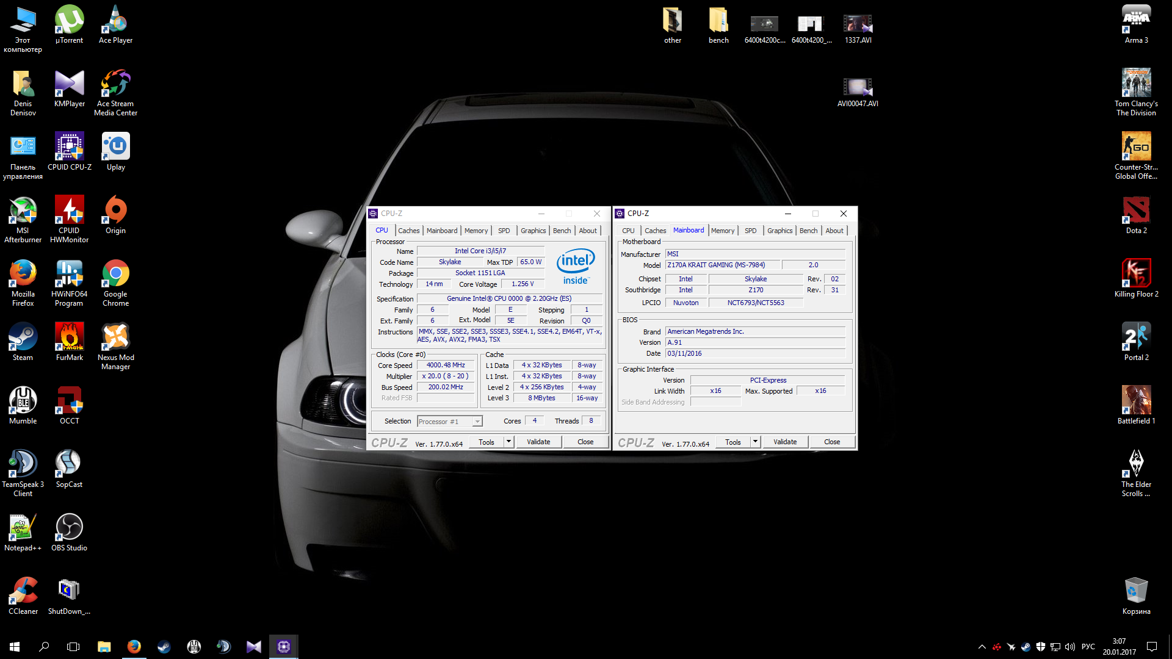Switch to Caches tab in left CPU-Z window
The width and height of the screenshot is (1172, 659).
[x=408, y=231]
